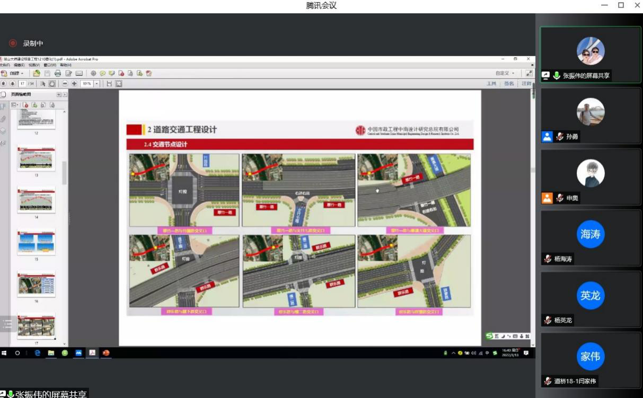
Task: Click the email envelope icon in Acrobat toolbar
Action: pos(79,73)
